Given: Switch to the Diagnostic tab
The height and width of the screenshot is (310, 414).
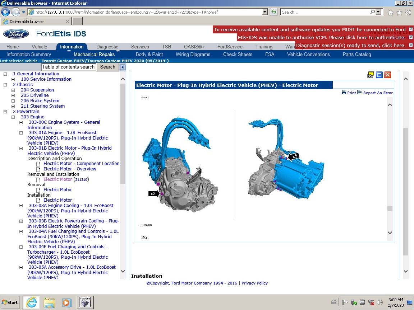Looking at the screenshot, I should point(107,47).
